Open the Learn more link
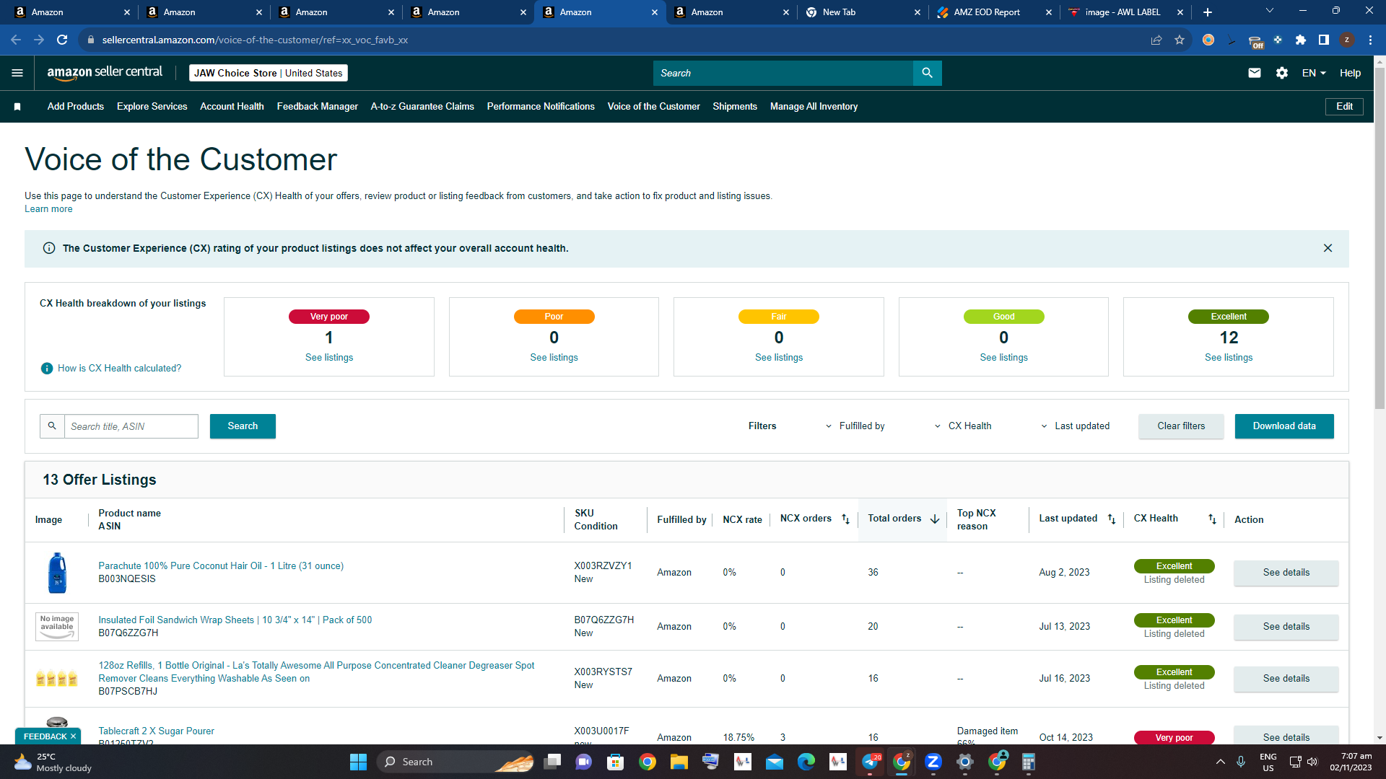This screenshot has width=1386, height=779. click(48, 209)
